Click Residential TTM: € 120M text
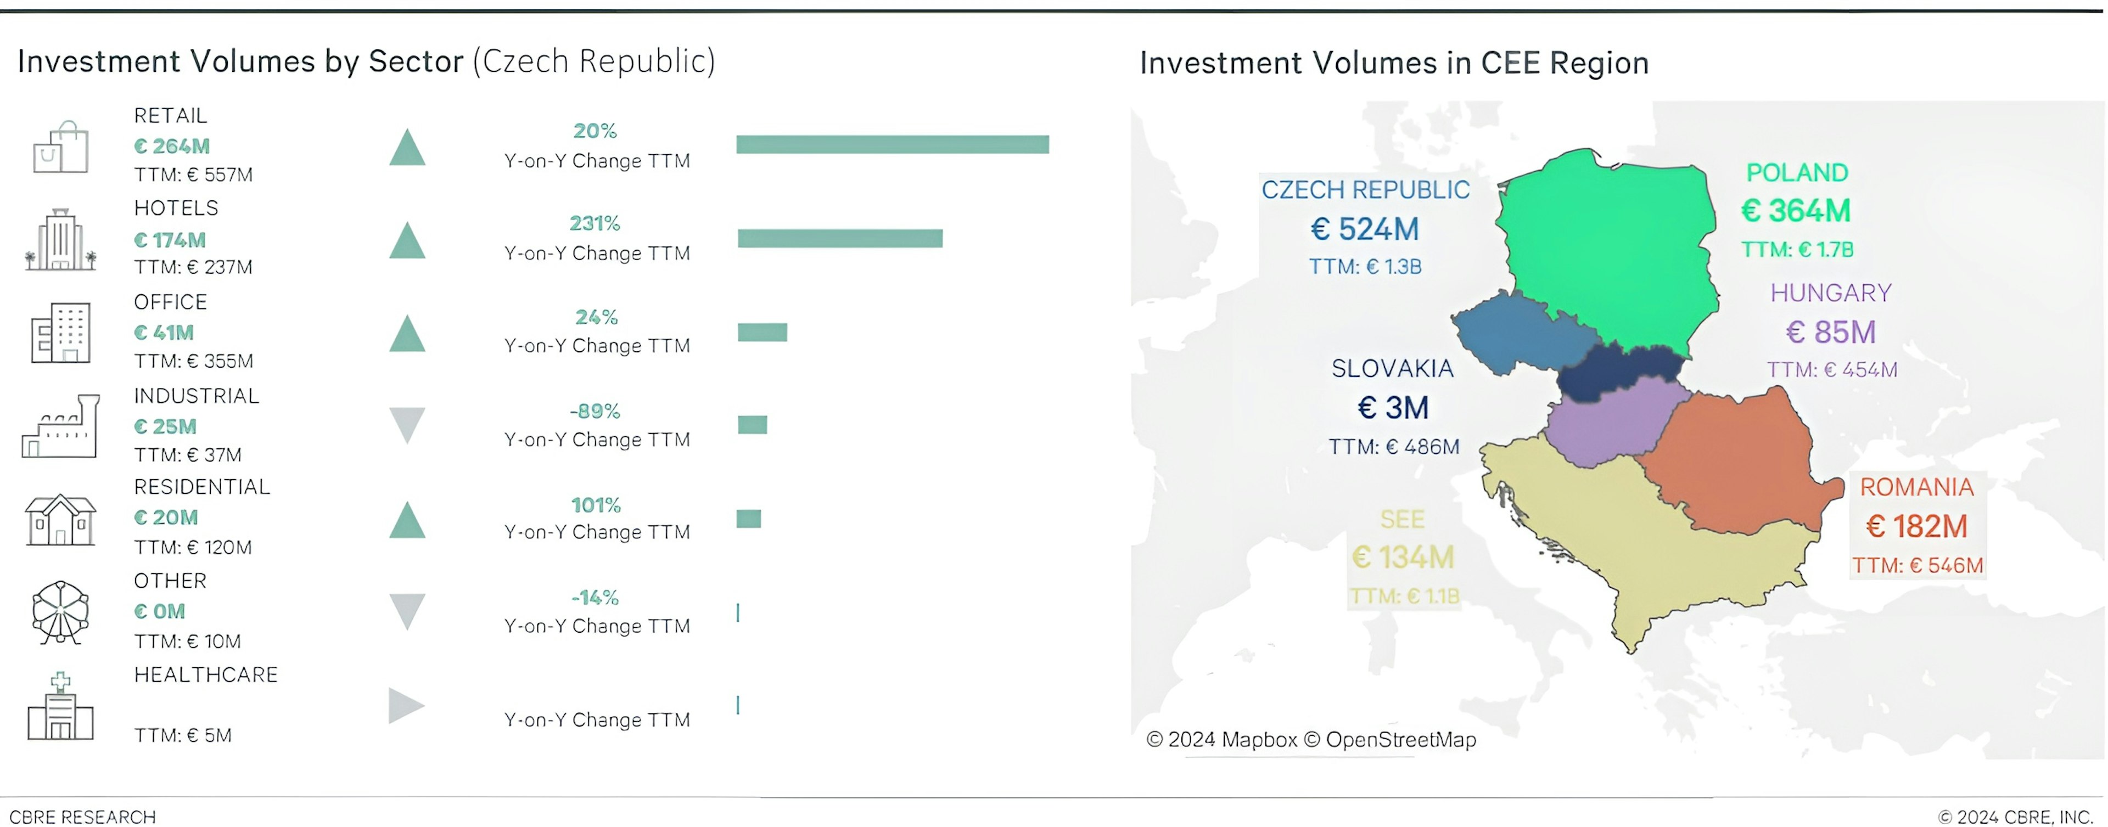The image size is (2108, 827). [193, 547]
